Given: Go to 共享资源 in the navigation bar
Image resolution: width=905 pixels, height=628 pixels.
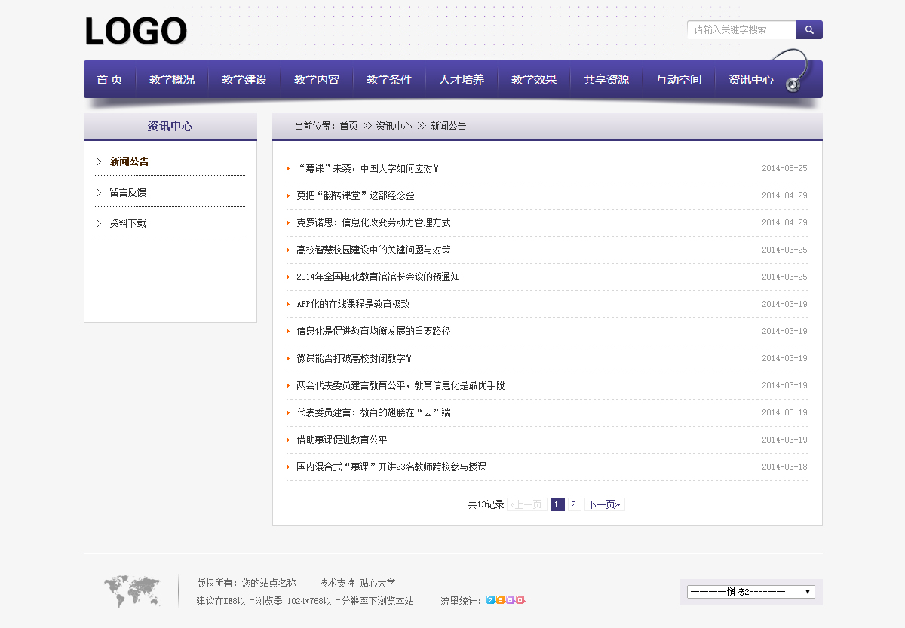Looking at the screenshot, I should tap(606, 80).
